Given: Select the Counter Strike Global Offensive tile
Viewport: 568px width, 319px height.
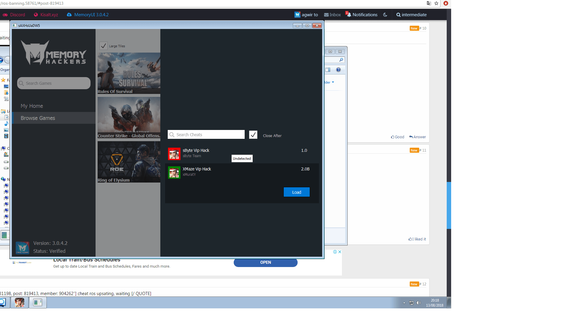Looking at the screenshot, I should click(x=129, y=118).
